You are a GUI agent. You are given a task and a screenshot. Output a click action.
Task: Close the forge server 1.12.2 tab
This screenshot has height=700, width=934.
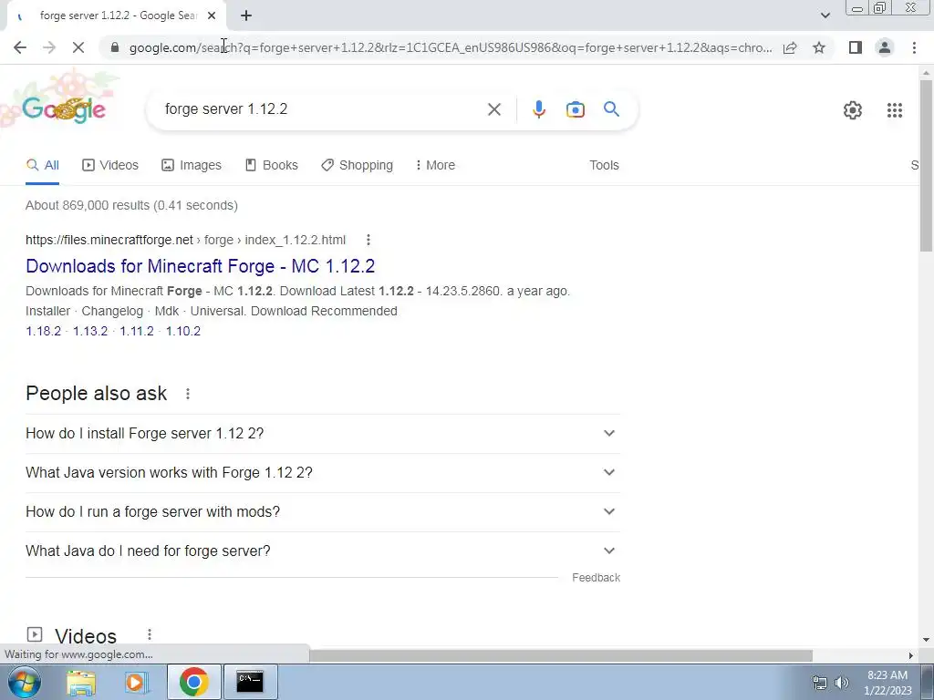(212, 16)
